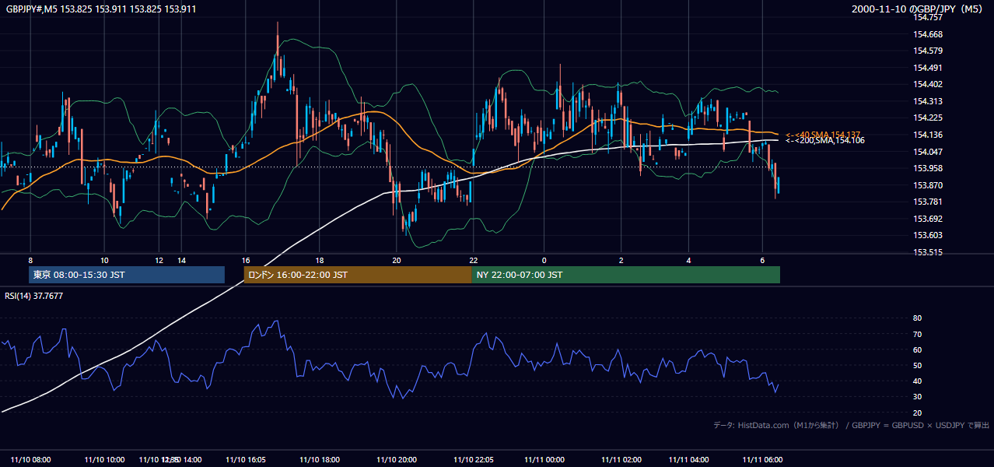The width and height of the screenshot is (994, 467).
Task: Click the 11/11 06:00 date label
Action: coord(763,460)
